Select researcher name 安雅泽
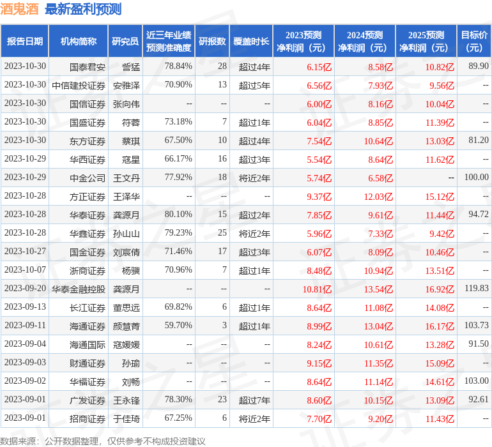Viewport: 492px width, 447px height. tap(127, 86)
